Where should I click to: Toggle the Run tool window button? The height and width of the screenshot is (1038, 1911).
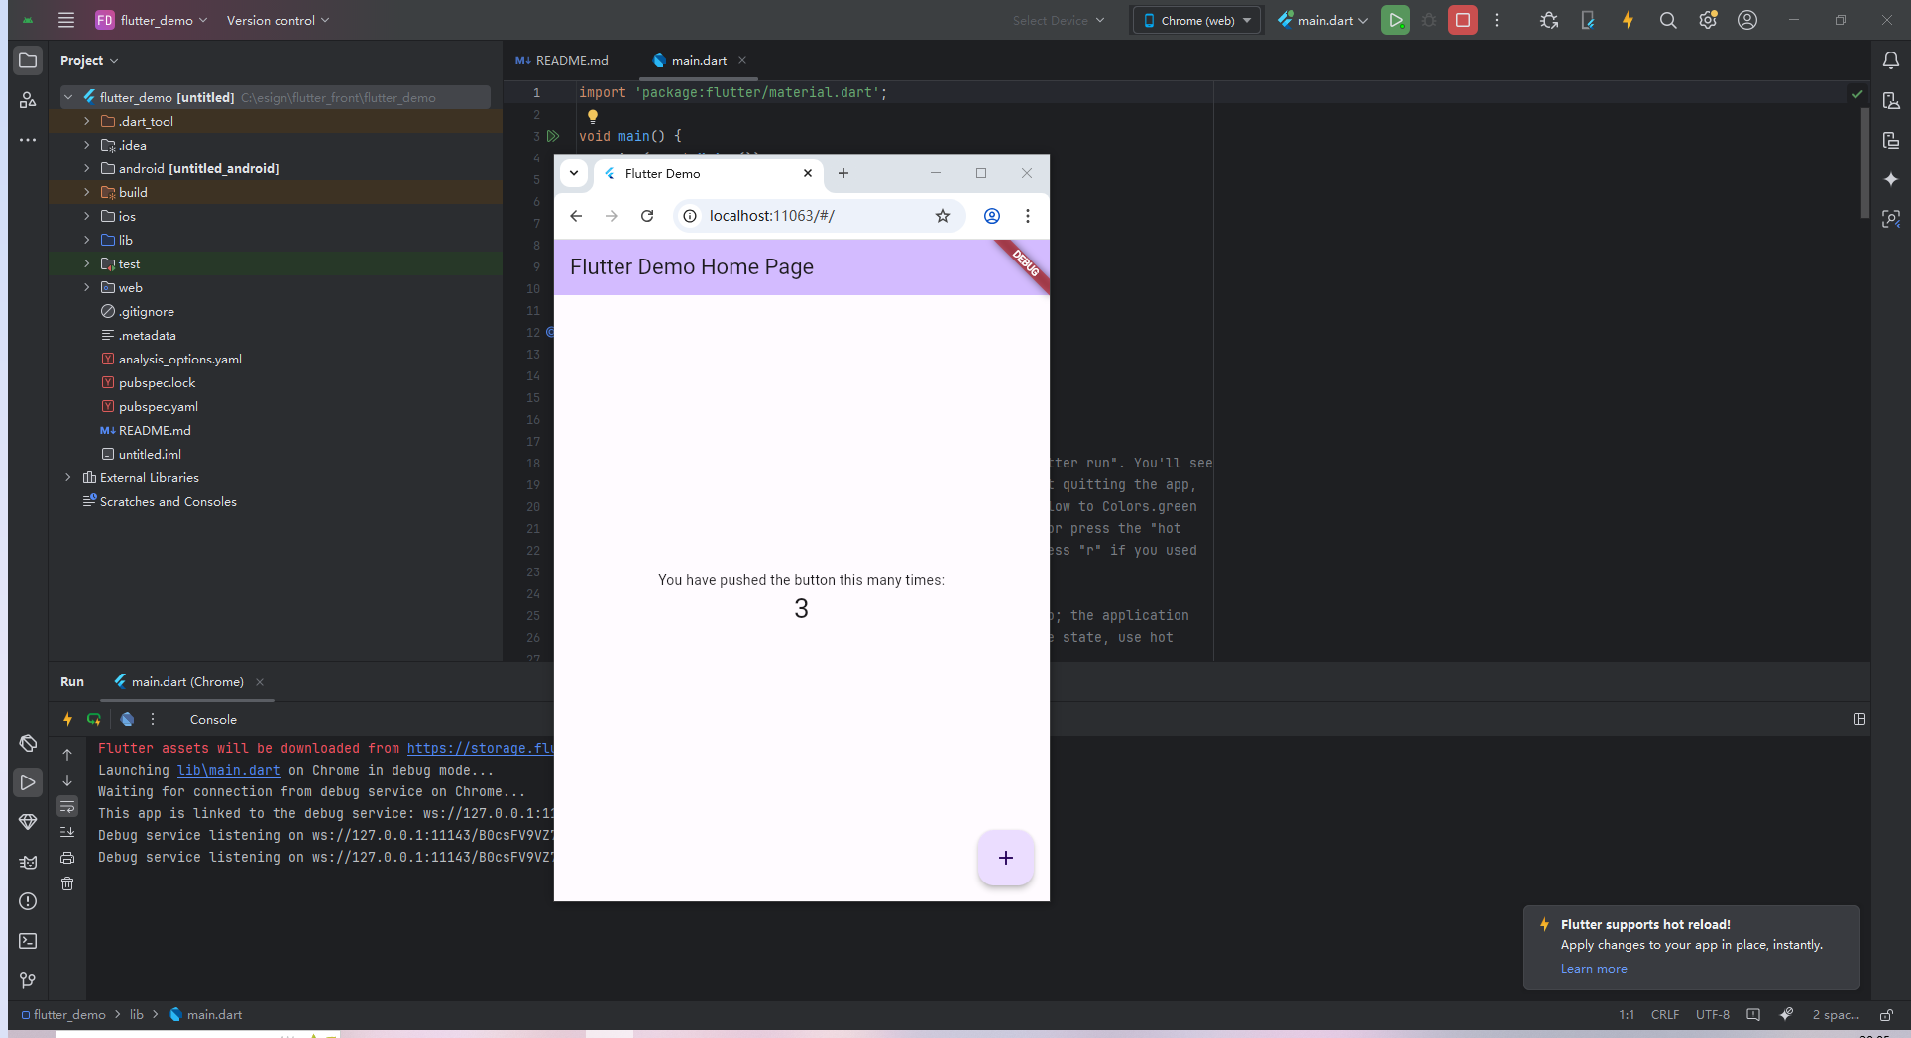click(x=28, y=782)
